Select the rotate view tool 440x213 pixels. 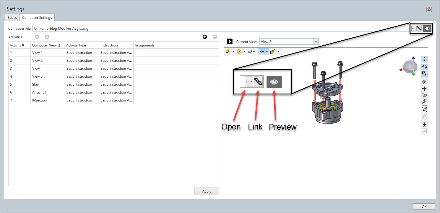425,82
